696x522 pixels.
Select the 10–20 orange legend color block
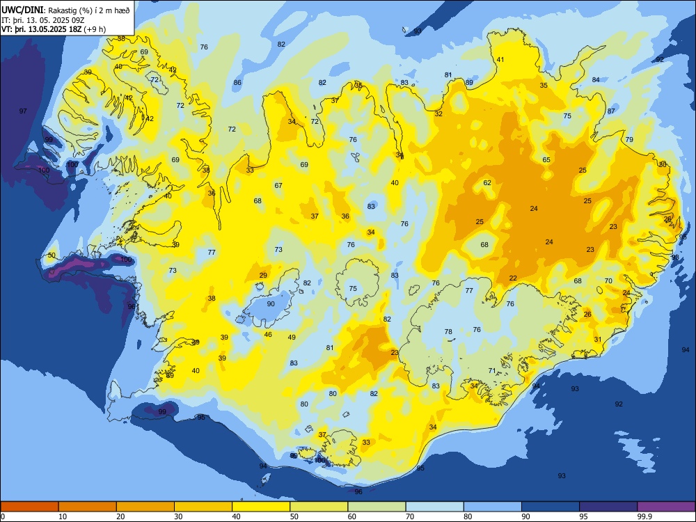coord(88,507)
